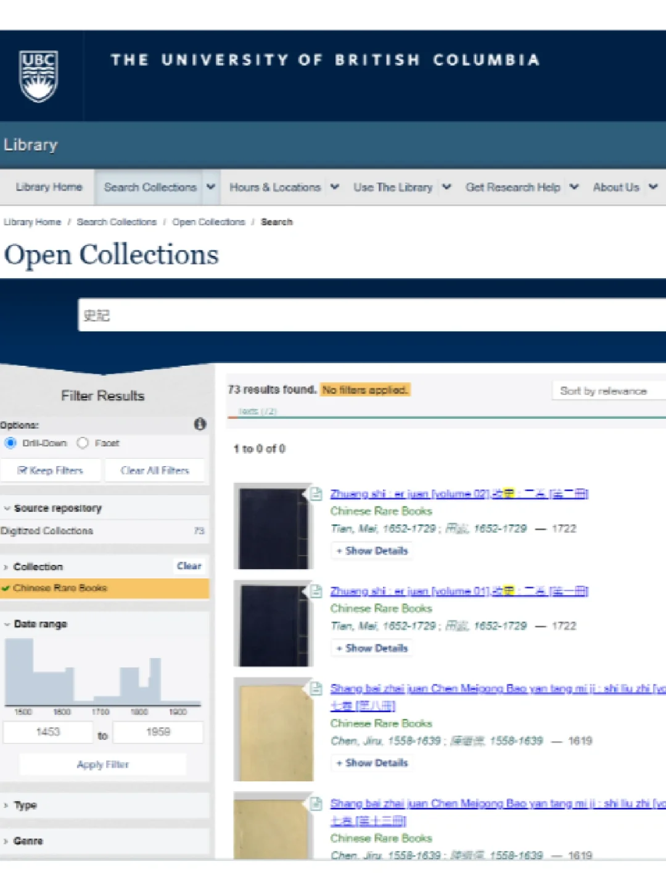666x888 pixels.
Task: Click the UBC crest logo
Action: click(39, 76)
